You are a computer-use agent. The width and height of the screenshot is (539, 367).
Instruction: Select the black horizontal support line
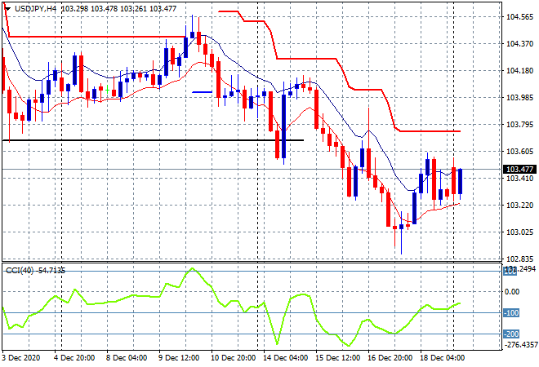[153, 140]
